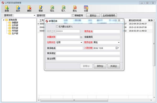Click the 生成拼音简码 button
This screenshot has width=157, height=103.
coord(109,16)
